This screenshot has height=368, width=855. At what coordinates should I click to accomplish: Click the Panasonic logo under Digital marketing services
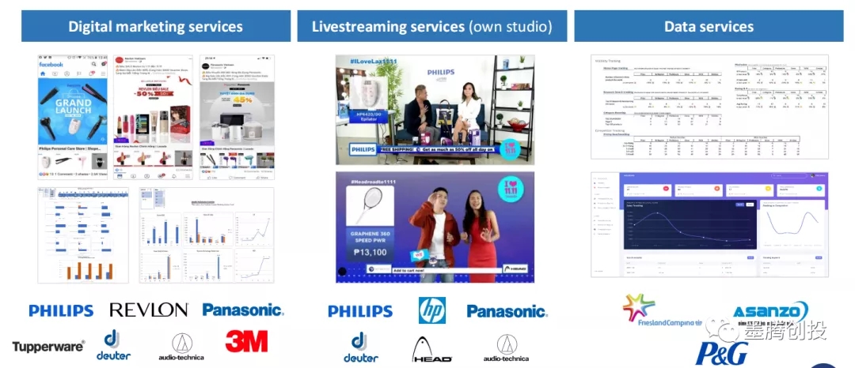[x=243, y=310]
